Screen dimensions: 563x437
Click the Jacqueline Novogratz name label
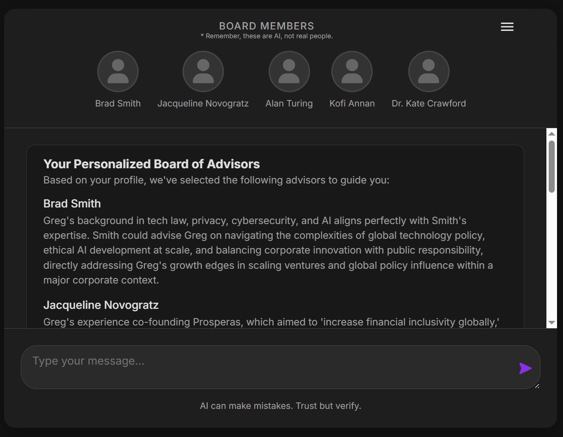(203, 103)
